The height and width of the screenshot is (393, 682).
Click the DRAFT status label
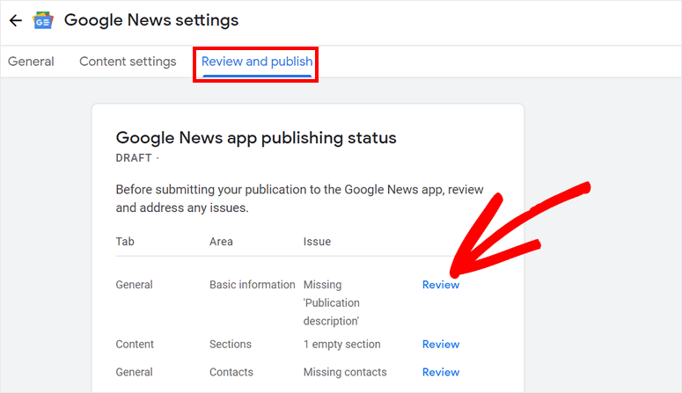coord(134,157)
